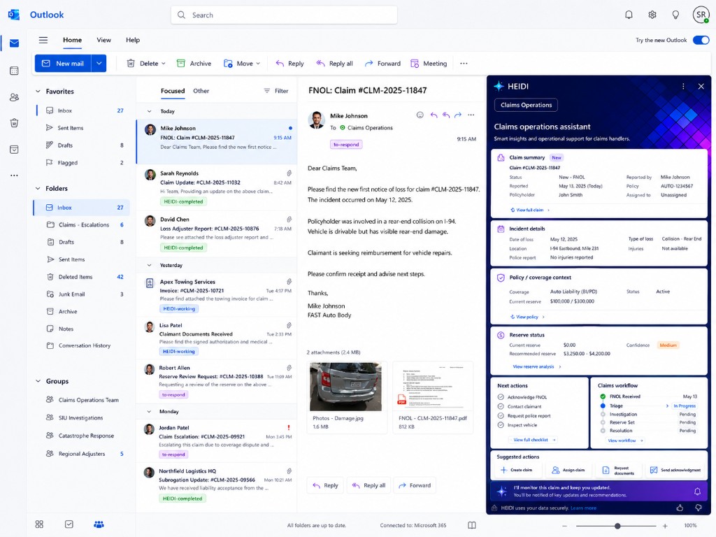Adjust the zoom slider handle

(x=617, y=526)
